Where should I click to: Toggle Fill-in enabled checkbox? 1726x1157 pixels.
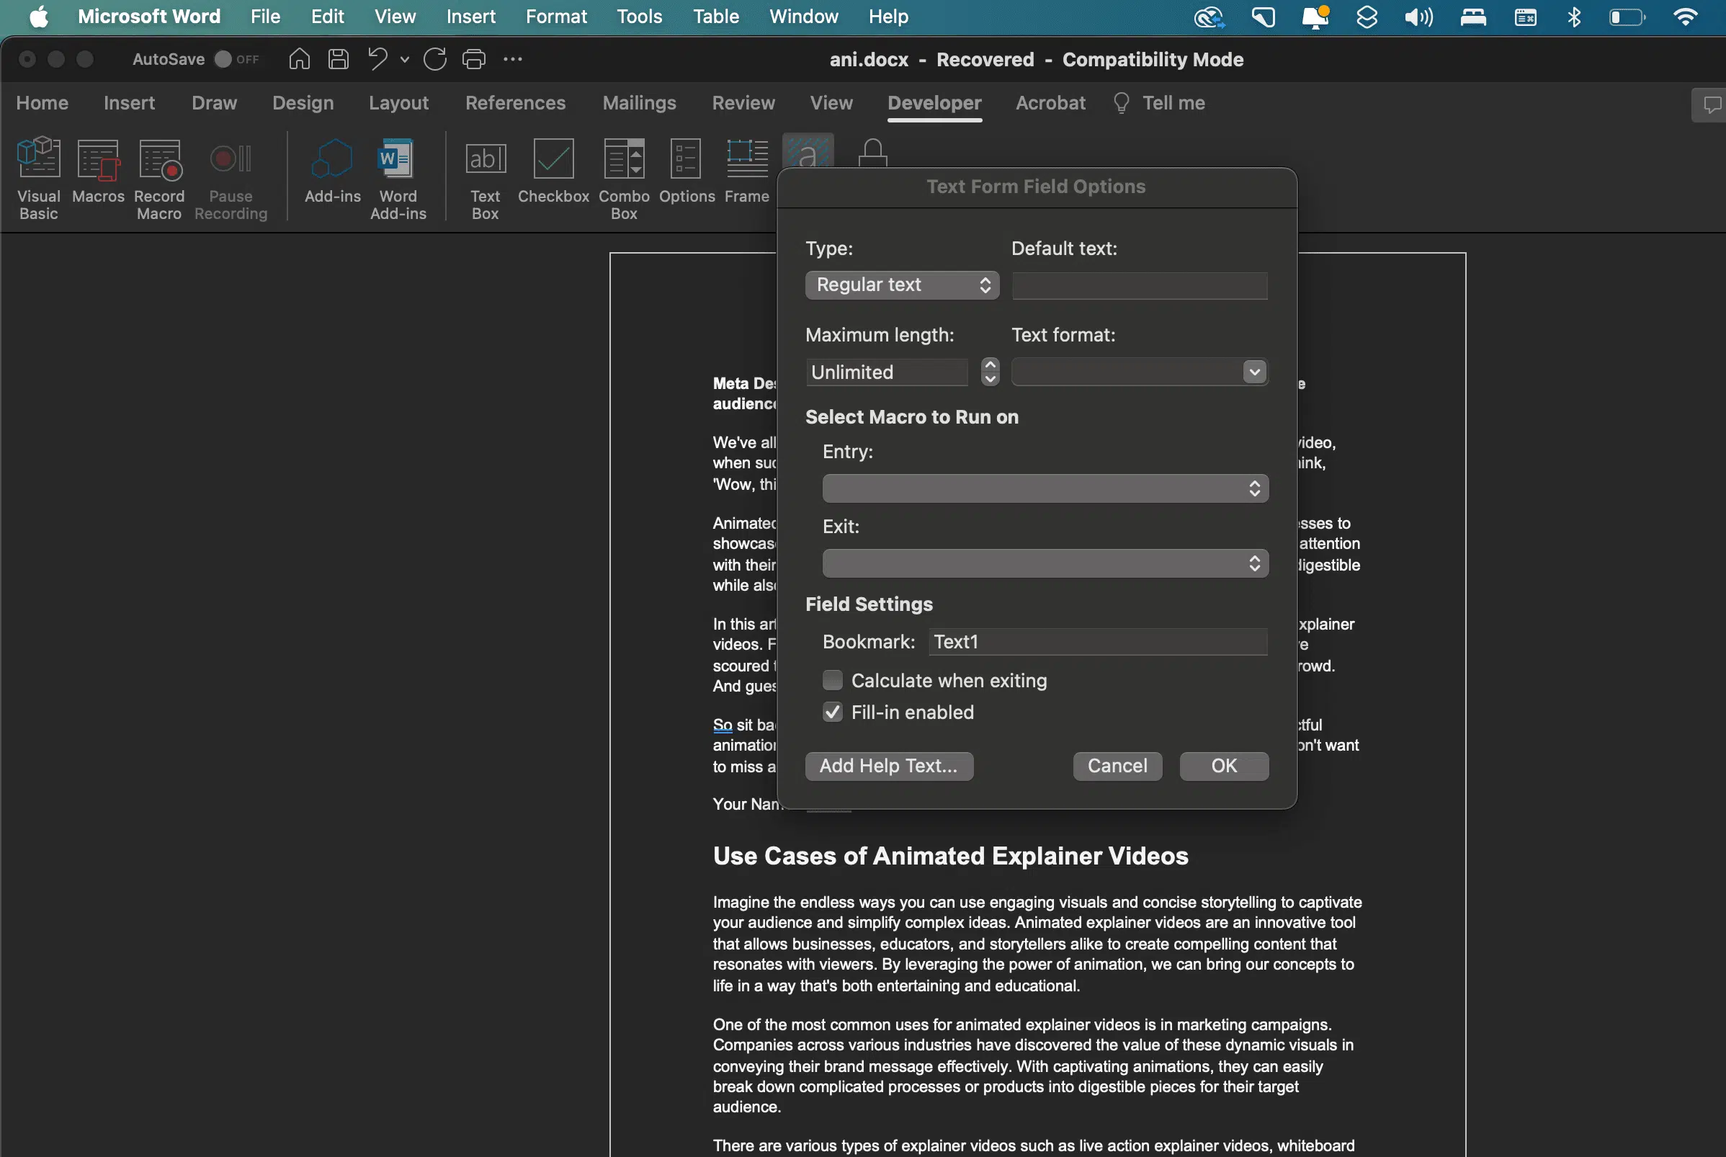click(x=831, y=710)
